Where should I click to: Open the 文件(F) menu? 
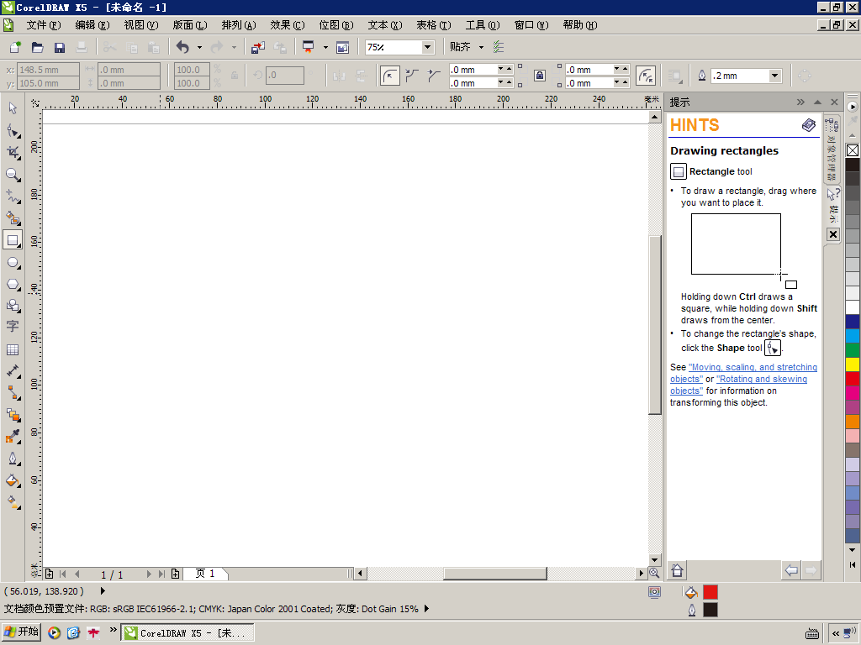tap(44, 25)
